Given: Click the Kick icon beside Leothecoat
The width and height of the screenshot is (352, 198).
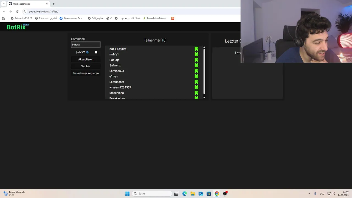Looking at the screenshot, I should point(196,82).
